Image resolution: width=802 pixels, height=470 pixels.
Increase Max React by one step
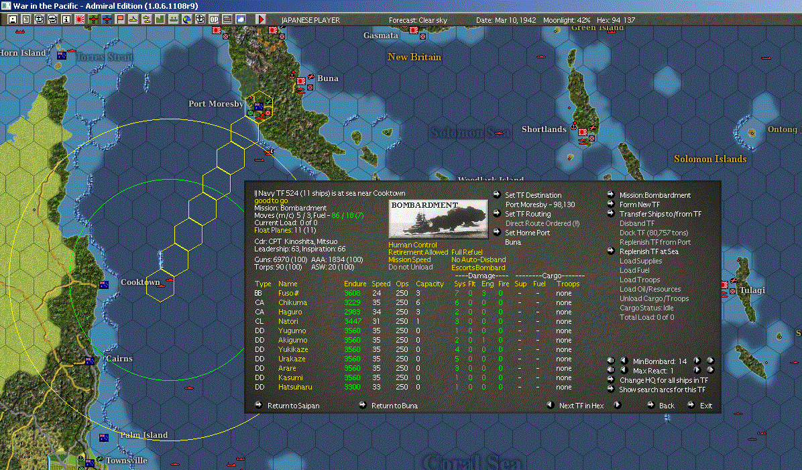(697, 369)
